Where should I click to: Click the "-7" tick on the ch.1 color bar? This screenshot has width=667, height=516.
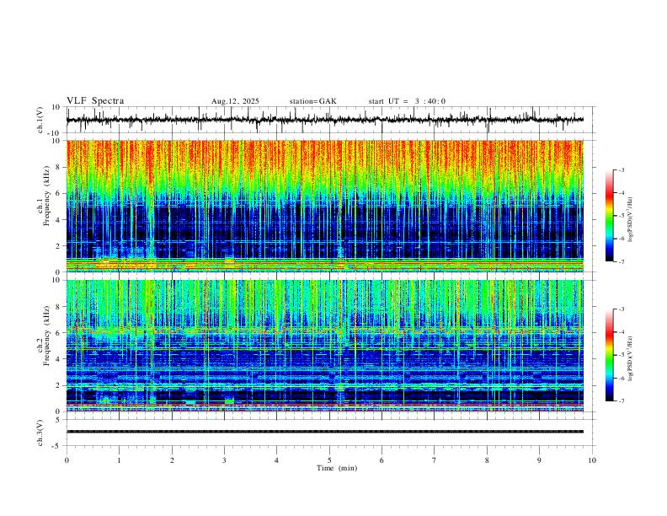[x=621, y=262]
